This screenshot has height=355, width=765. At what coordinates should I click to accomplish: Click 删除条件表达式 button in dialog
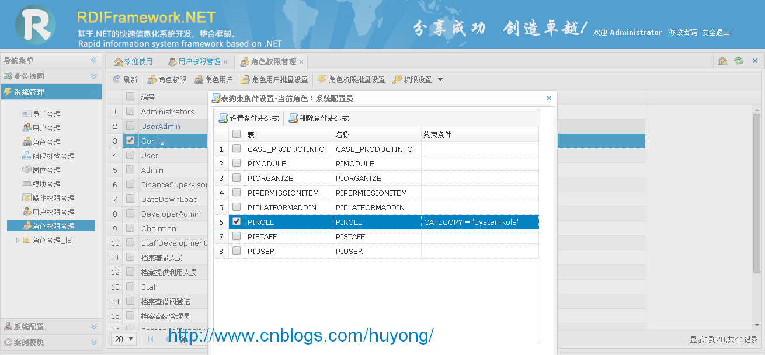[319, 118]
